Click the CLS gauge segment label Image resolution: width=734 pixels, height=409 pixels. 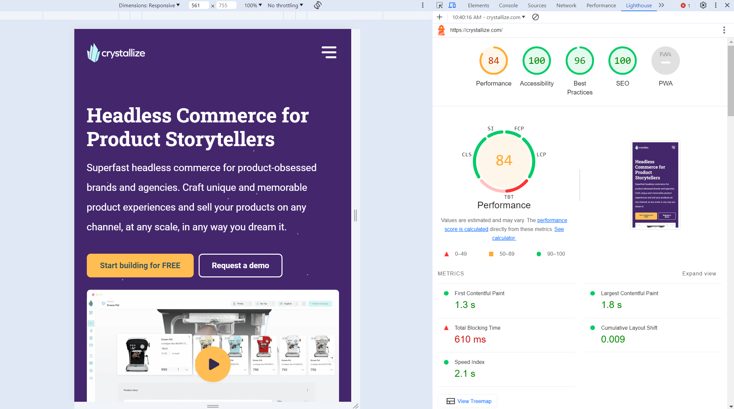tap(467, 154)
